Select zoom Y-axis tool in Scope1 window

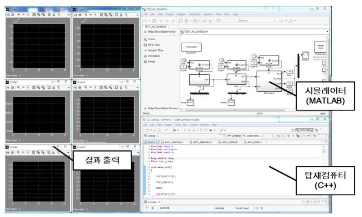pyautogui.click(x=95, y=15)
